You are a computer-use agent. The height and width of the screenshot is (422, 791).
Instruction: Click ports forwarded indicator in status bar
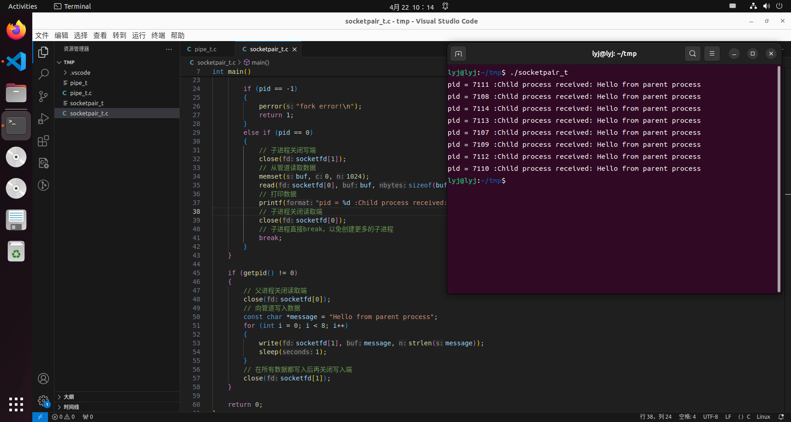click(88, 416)
